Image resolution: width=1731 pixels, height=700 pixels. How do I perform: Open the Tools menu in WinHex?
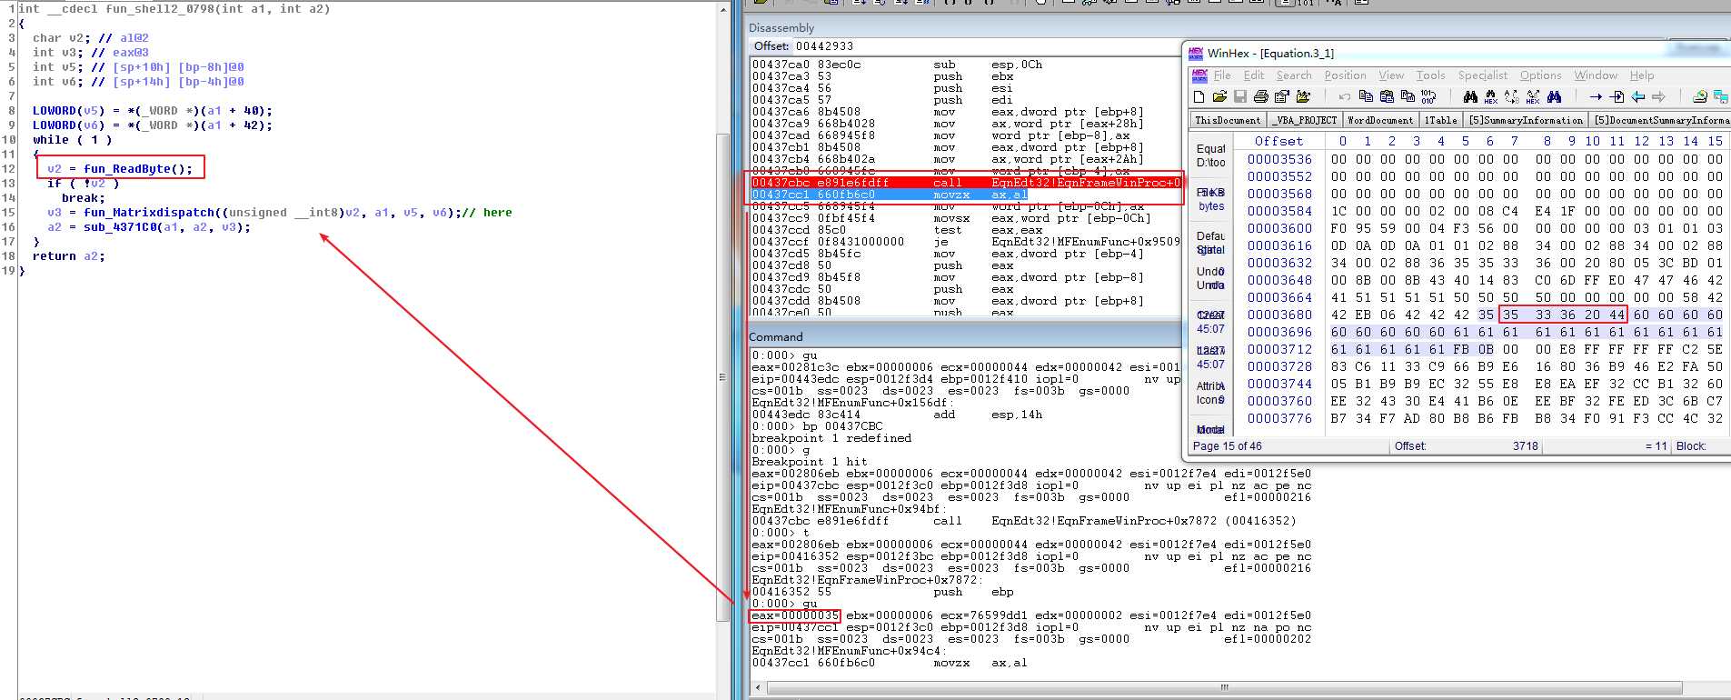(1430, 75)
